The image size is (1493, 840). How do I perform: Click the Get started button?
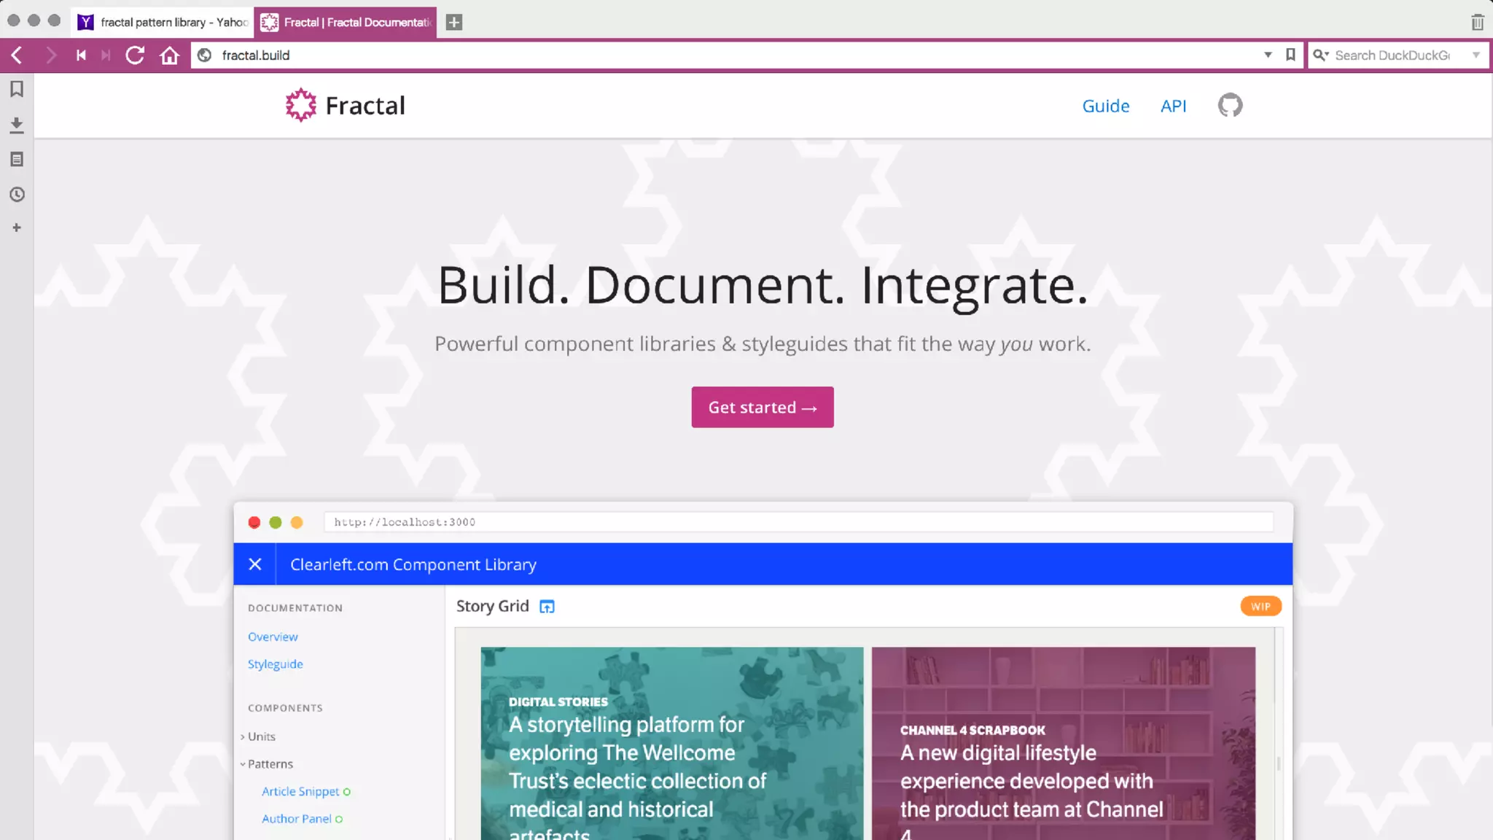[762, 407]
